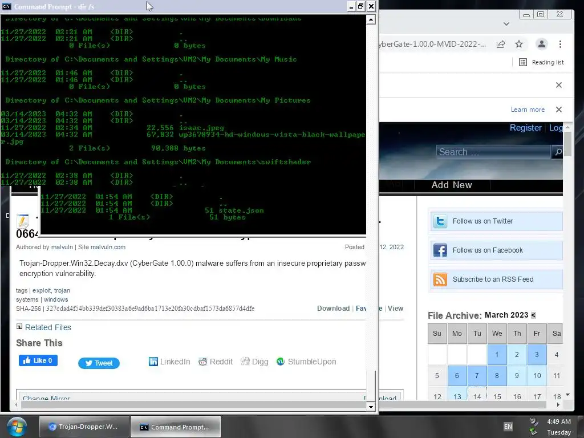Click the windows systems tag
584x438 pixels.
56,300
